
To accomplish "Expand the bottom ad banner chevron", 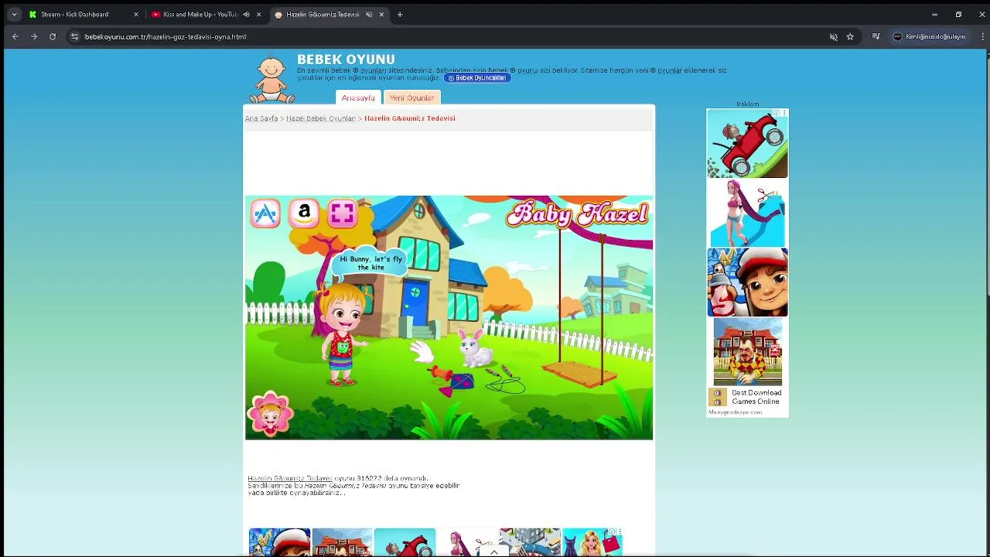I will click(493, 552).
